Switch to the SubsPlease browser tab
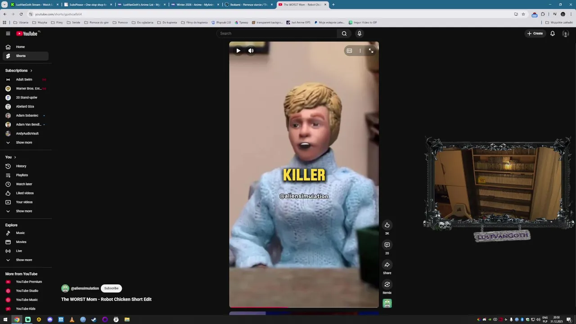 88,4
